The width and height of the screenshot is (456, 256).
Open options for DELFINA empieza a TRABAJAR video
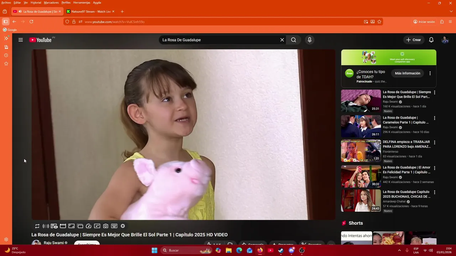click(434, 142)
